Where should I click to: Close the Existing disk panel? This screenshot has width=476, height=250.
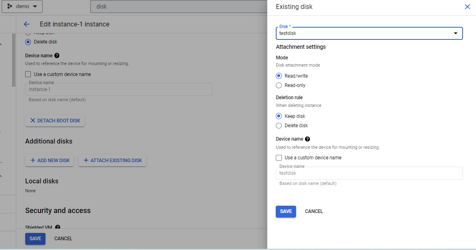point(467,7)
